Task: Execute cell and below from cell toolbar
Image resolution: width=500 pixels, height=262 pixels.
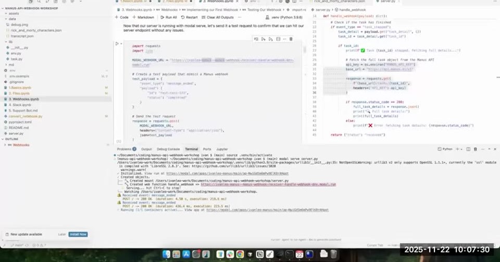Action: coord(271,39)
